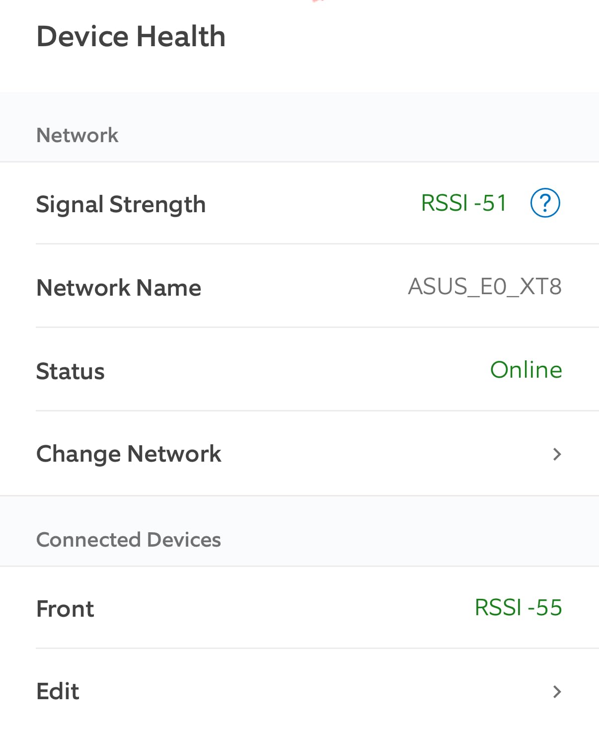Tap the Status row label
The image size is (599, 732).
coord(71,371)
